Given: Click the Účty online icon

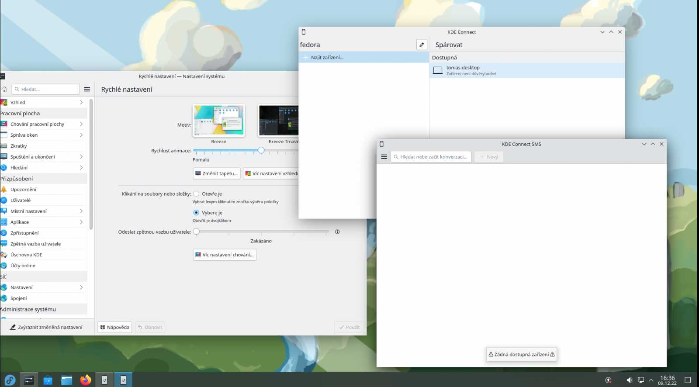Looking at the screenshot, I should [x=4, y=266].
